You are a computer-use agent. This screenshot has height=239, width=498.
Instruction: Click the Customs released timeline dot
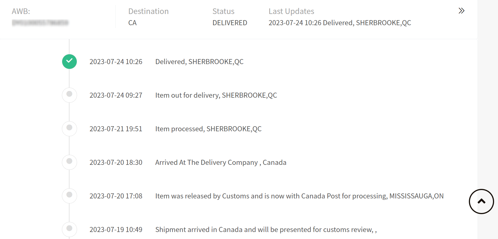coord(69,196)
